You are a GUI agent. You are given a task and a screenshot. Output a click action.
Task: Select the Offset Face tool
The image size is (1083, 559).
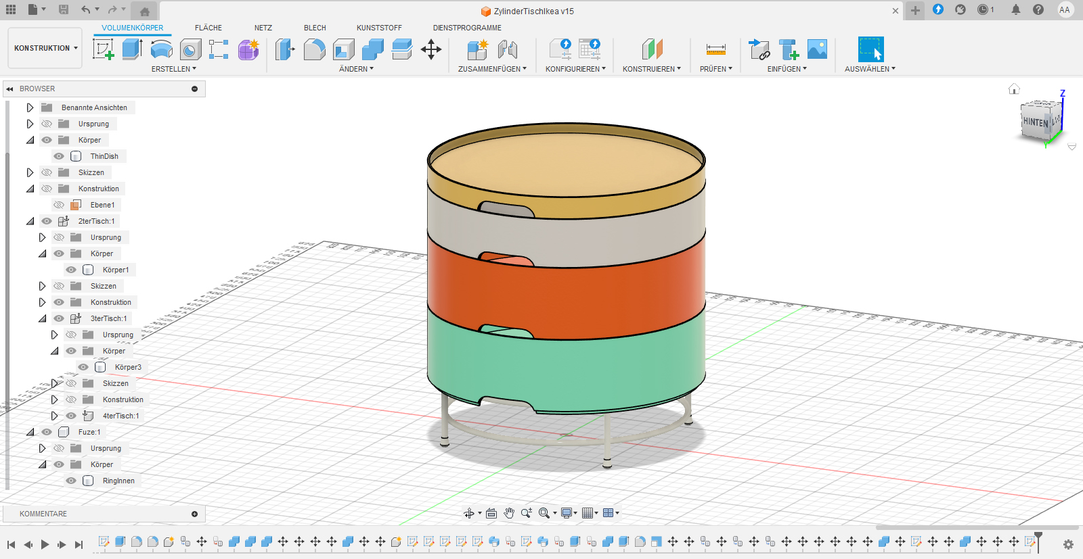(x=401, y=49)
